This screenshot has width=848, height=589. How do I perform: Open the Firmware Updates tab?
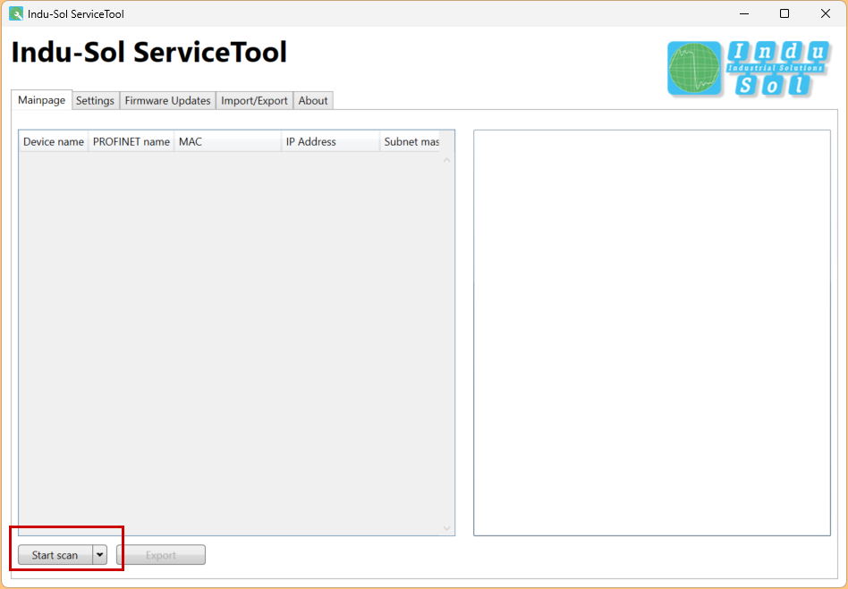(x=167, y=100)
